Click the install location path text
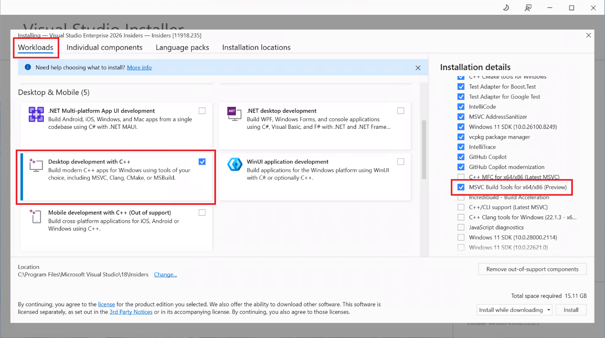 pyautogui.click(x=83, y=275)
